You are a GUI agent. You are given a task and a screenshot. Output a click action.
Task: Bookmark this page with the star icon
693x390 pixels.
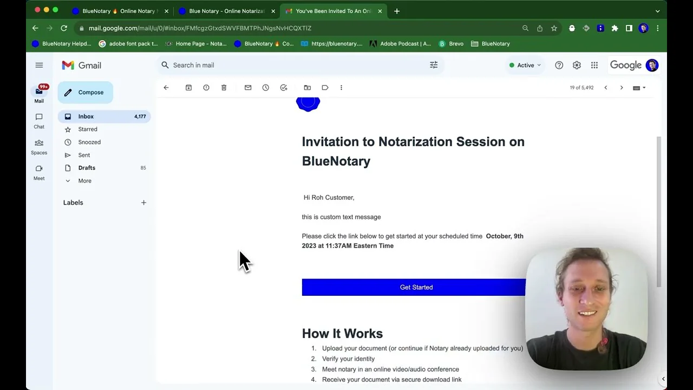point(554,28)
